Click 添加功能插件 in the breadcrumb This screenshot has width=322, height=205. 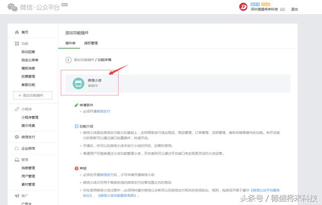tap(84, 60)
